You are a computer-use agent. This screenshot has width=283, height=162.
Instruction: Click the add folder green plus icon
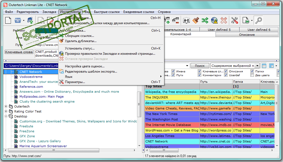(x=167, y=20)
